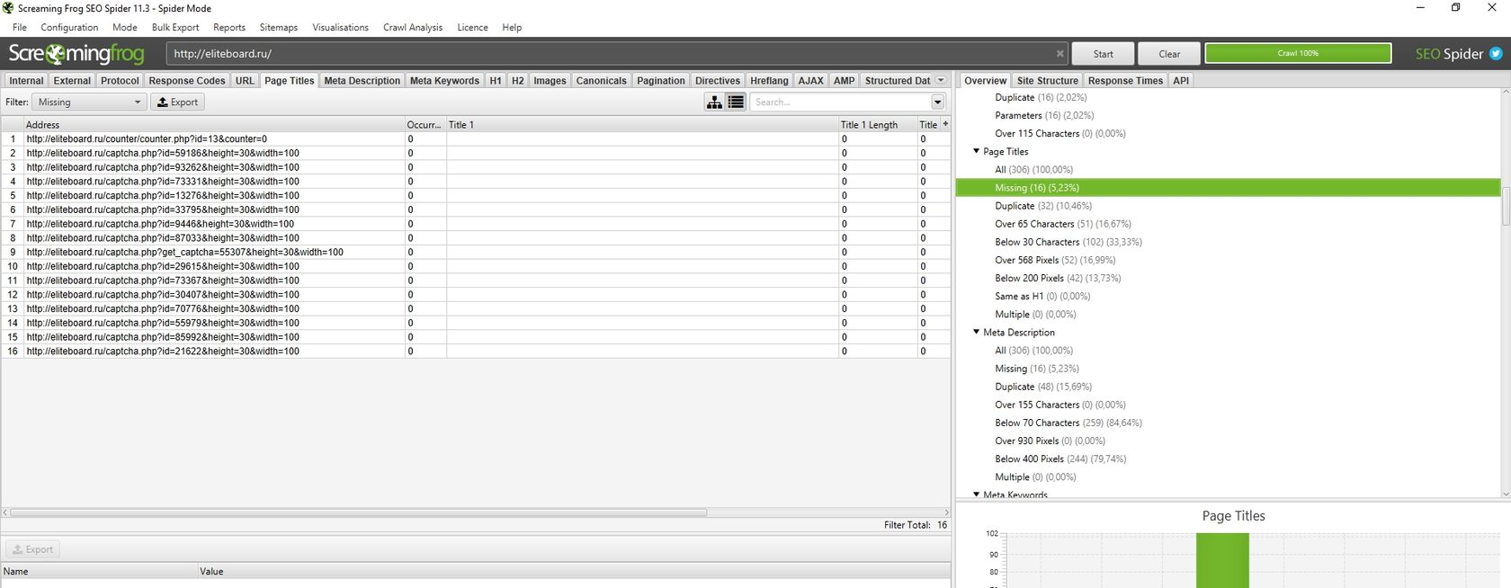Image resolution: width=1511 pixels, height=588 pixels.
Task: Show more tabs via overflow arrow
Action: coord(942,80)
